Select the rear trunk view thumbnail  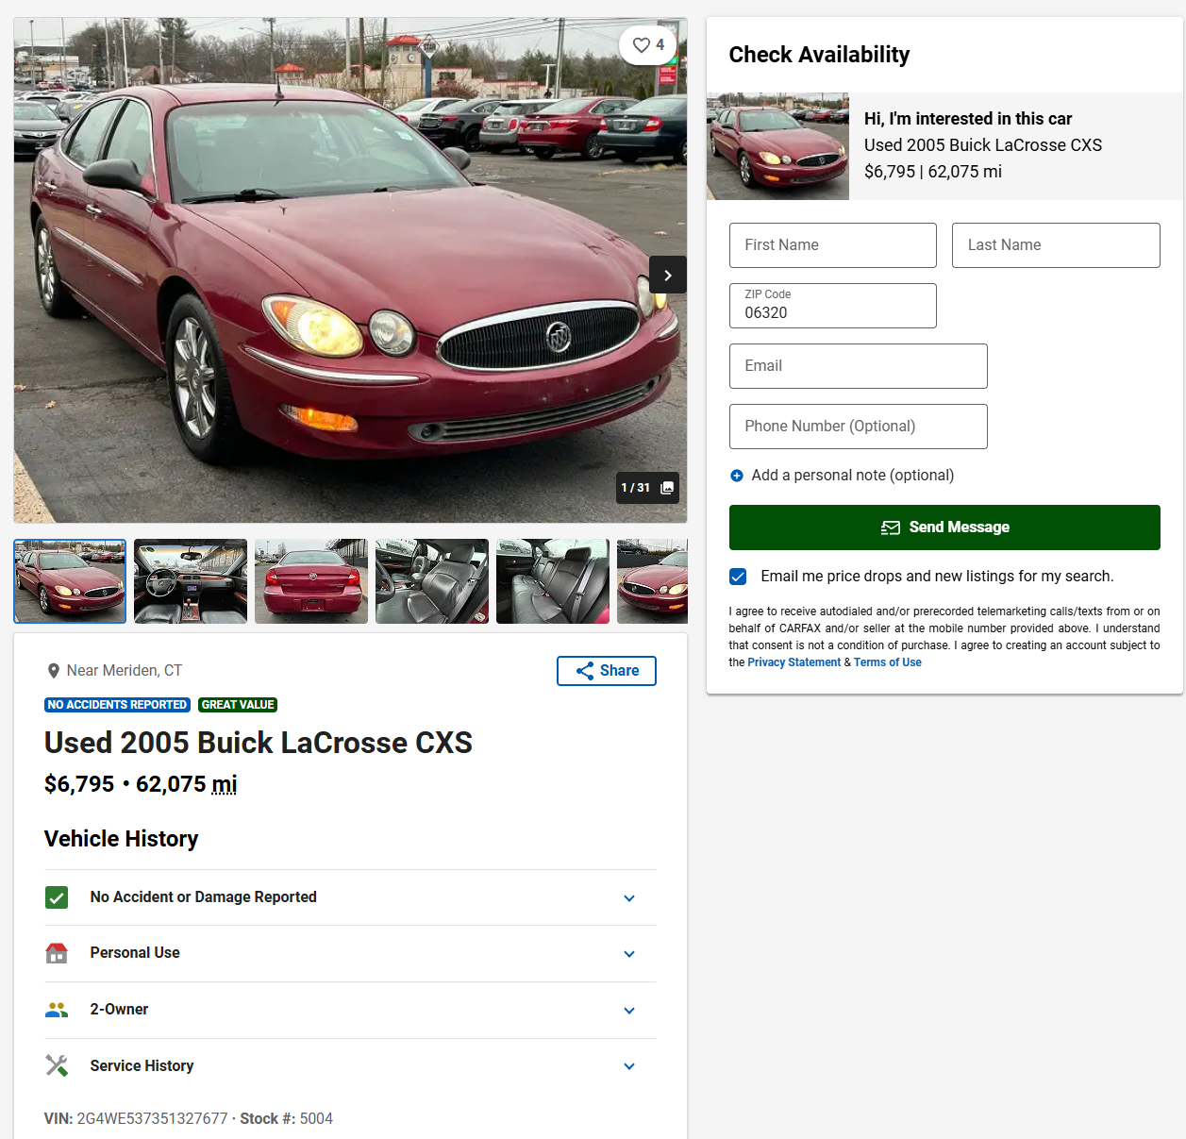tap(311, 581)
